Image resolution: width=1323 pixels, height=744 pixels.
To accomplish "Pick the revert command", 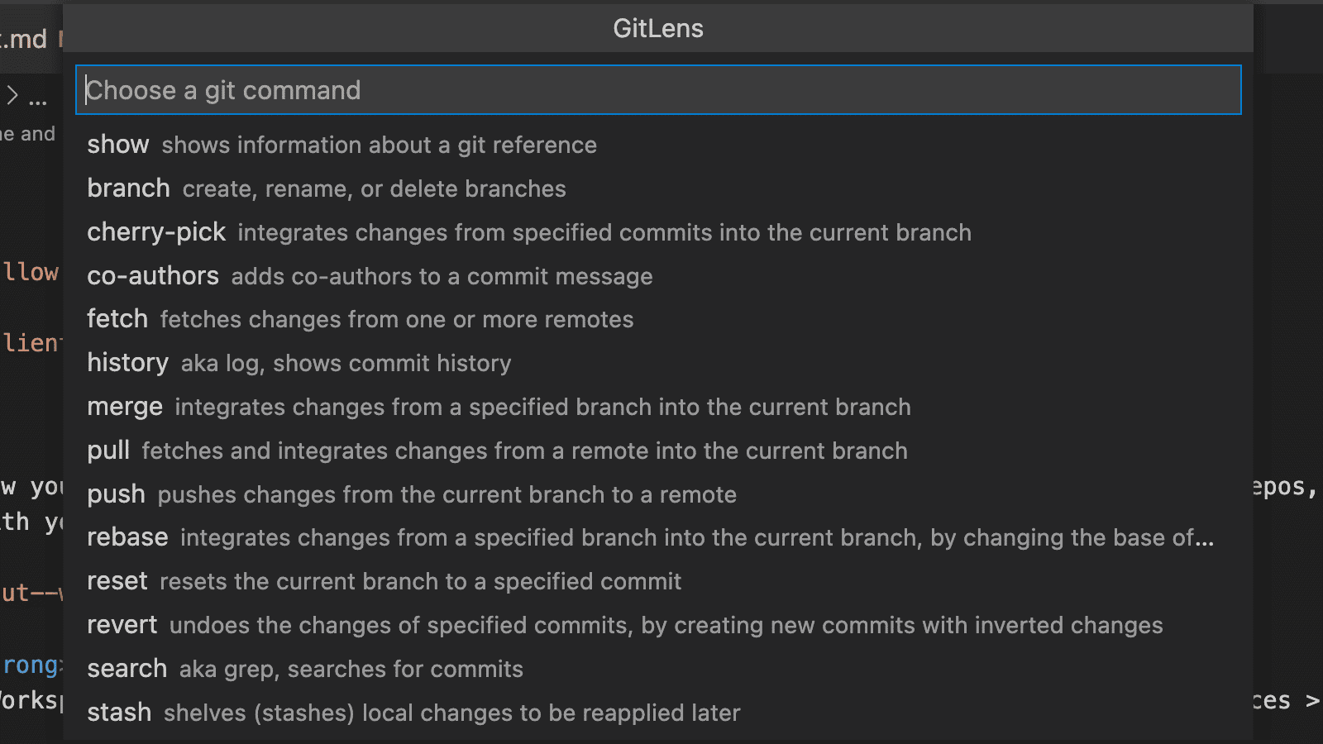I will coord(658,625).
